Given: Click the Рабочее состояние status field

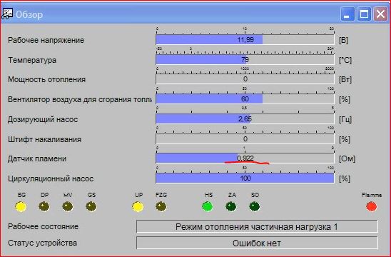Looking at the screenshot, I should (x=257, y=226).
